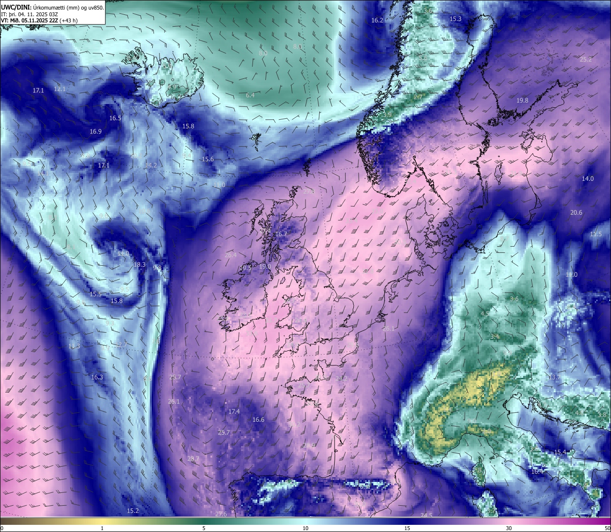The width and height of the screenshot is (611, 532).
Task: Click the 'IT: þri. 04. 11. 2025 03Z' initialization time
Action: pos(31,14)
